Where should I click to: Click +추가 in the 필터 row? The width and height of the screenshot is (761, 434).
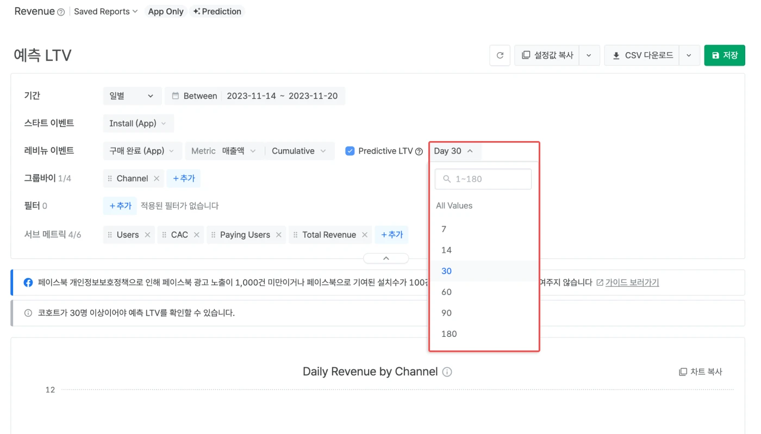click(120, 206)
